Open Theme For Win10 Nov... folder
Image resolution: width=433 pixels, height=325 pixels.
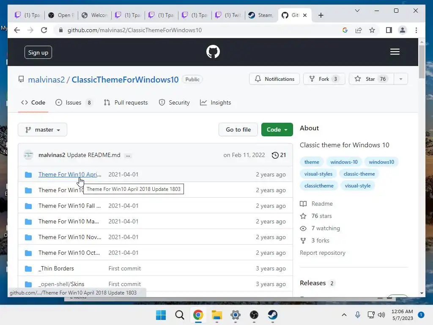[70, 237]
